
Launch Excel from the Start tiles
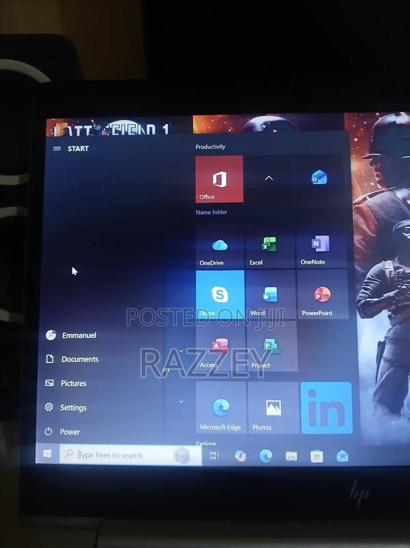pos(270,246)
